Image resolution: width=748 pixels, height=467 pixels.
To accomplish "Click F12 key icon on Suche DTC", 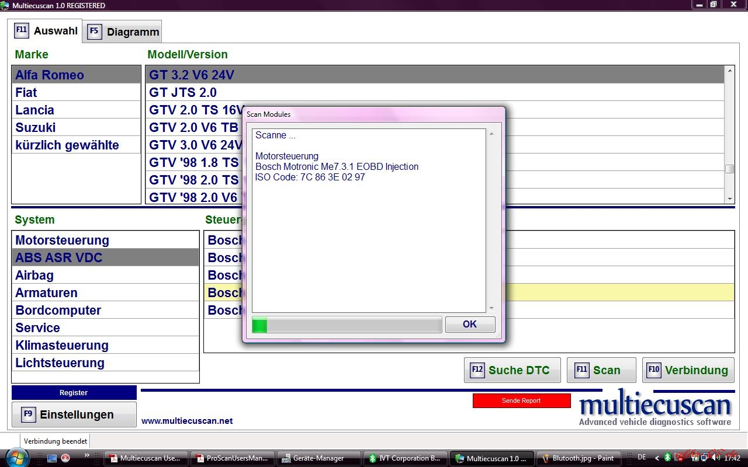I will (477, 370).
